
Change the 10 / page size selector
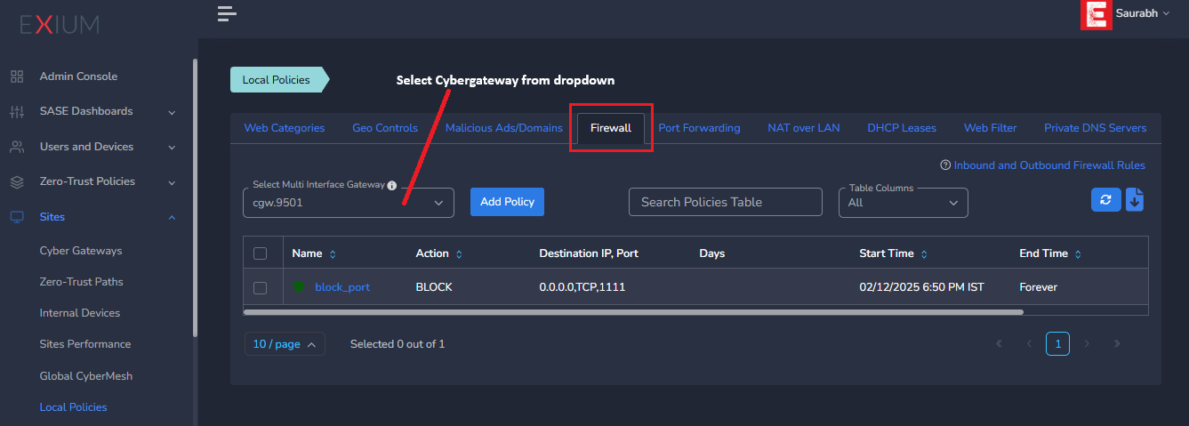pos(285,344)
